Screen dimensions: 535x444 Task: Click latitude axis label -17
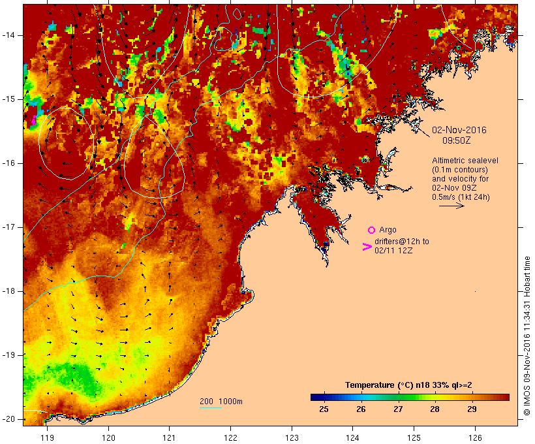coord(8,227)
